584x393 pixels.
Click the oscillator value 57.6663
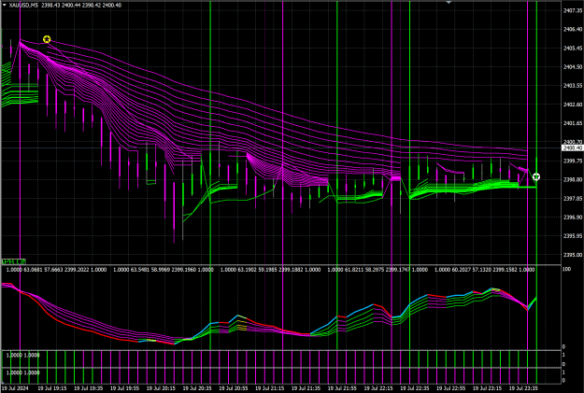[53, 270]
